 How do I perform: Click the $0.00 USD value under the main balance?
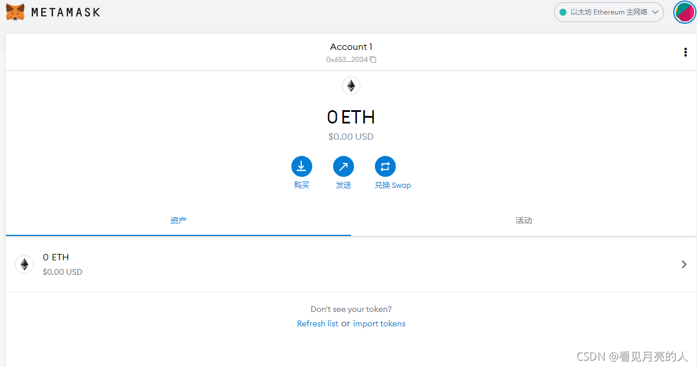351,137
